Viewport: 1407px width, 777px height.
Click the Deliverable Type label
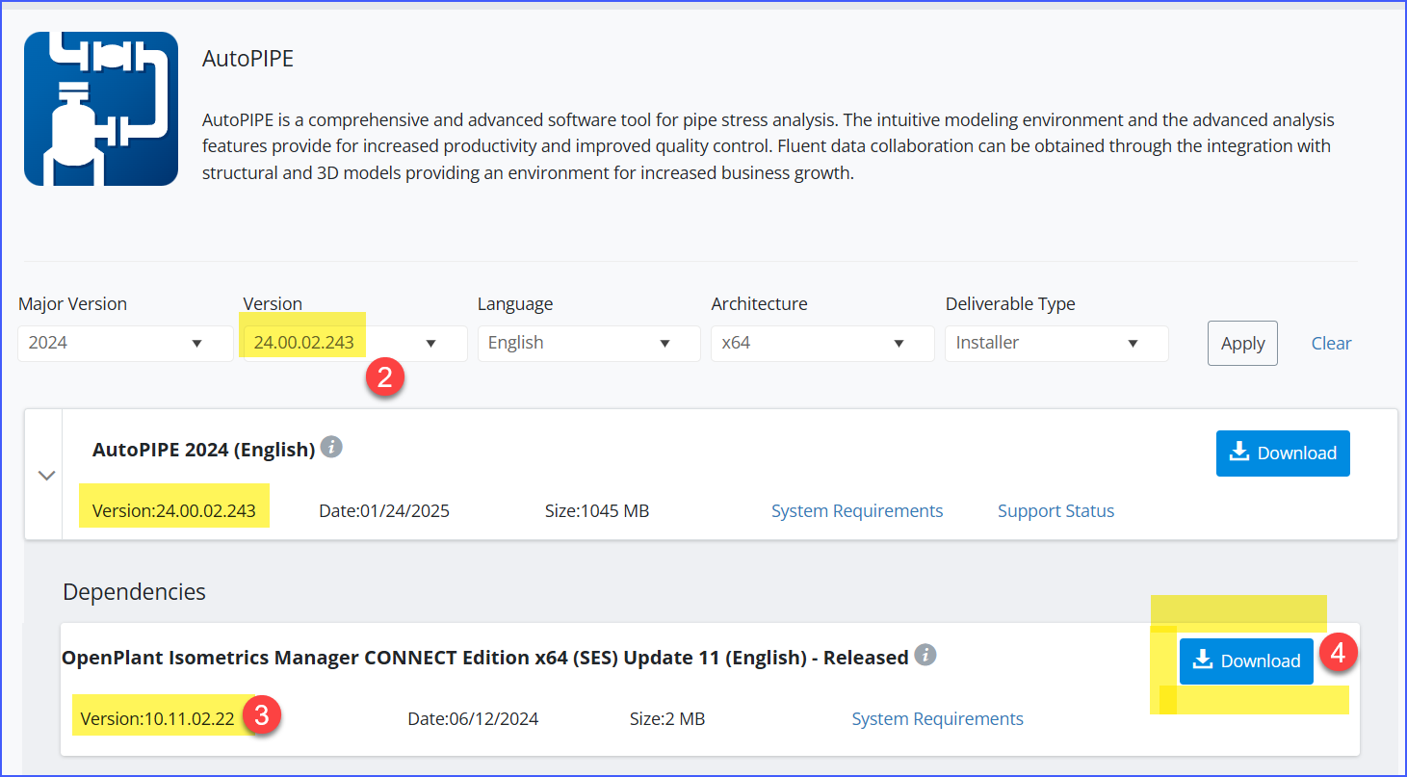(1010, 304)
